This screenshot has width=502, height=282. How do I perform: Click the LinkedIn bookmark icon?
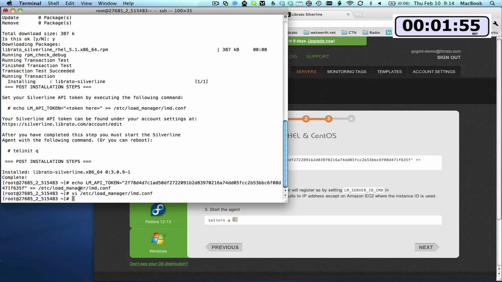(389, 33)
